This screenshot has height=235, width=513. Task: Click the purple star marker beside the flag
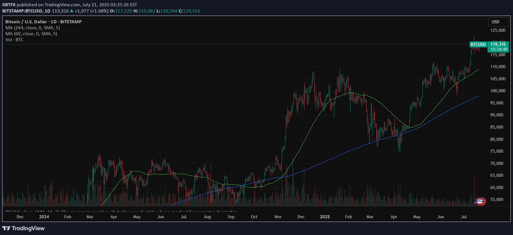[476, 202]
